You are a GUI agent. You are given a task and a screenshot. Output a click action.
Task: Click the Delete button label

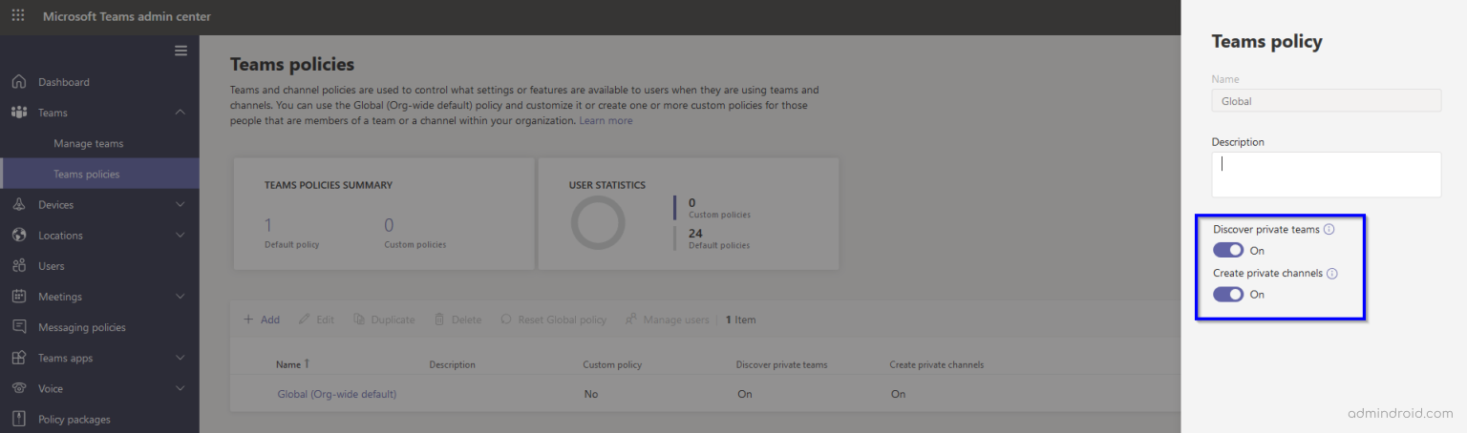click(x=466, y=320)
